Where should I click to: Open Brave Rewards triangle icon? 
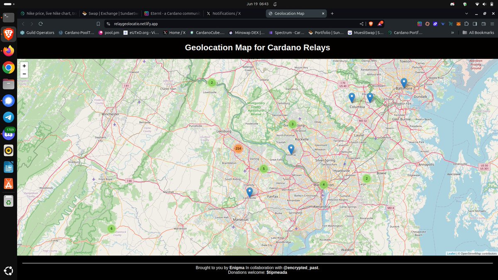pyautogui.click(x=380, y=24)
